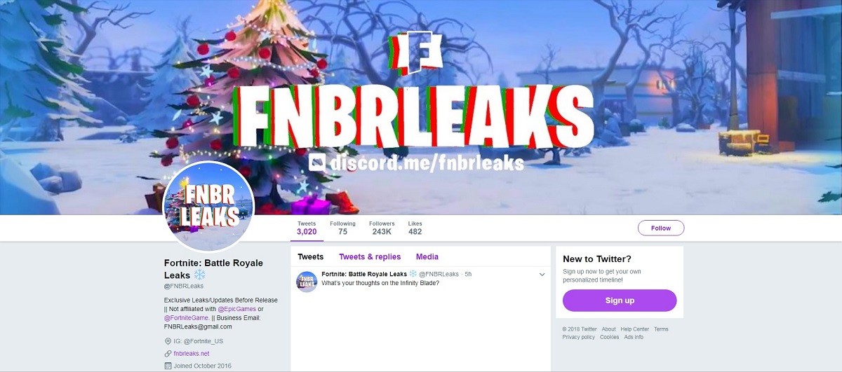
Task: Click the tweet author's small avatar
Action: 307,282
